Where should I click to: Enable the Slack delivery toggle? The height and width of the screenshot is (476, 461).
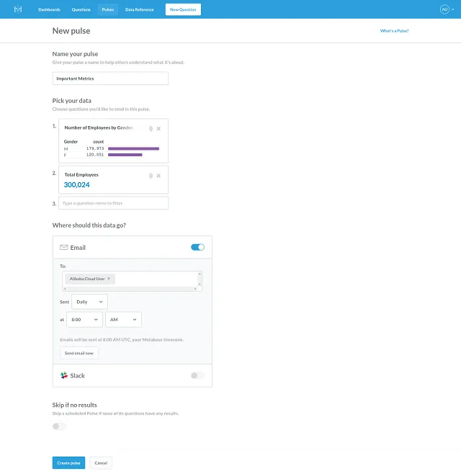(197, 375)
